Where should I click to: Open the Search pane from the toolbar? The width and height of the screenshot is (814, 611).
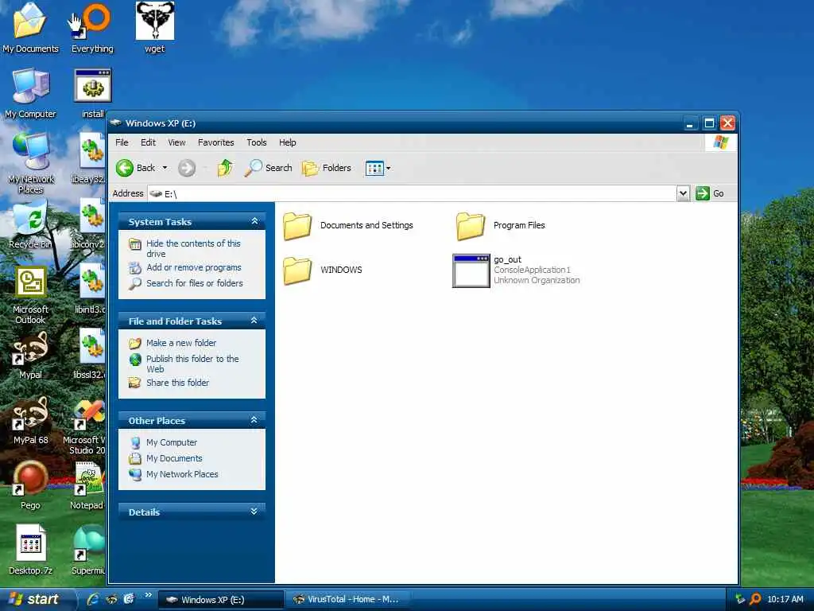point(268,168)
